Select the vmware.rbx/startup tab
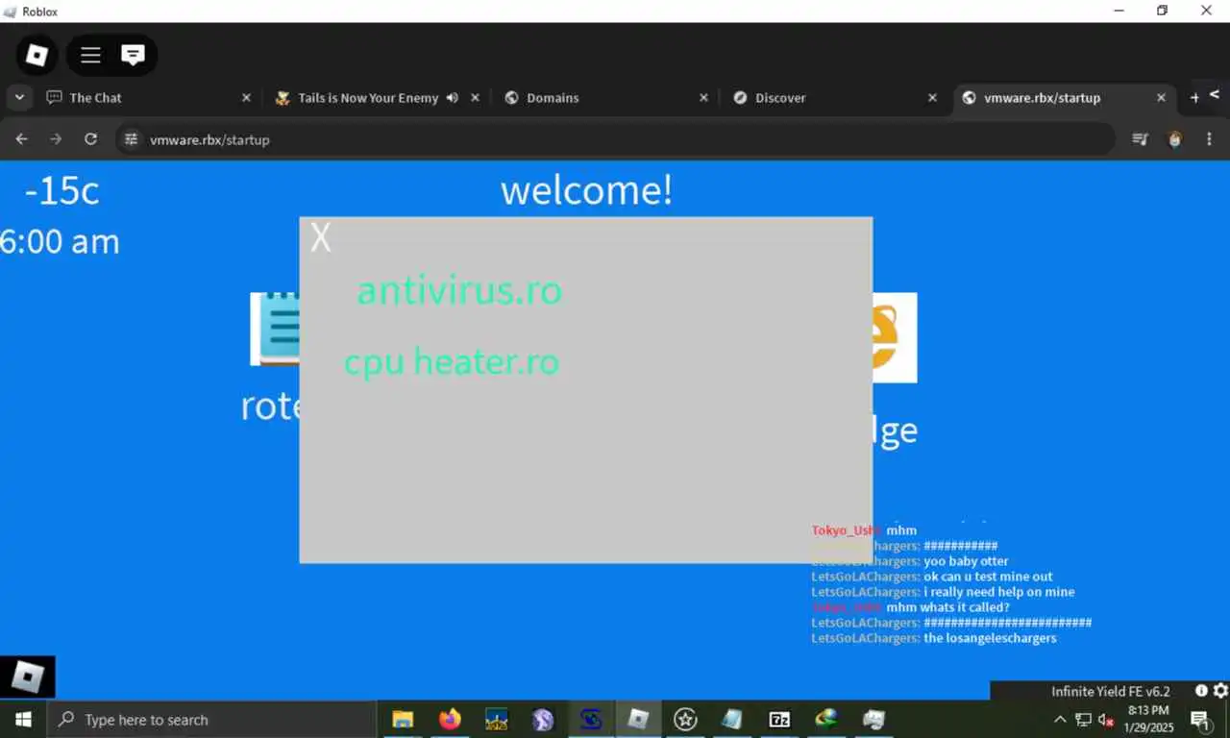 (x=1065, y=98)
